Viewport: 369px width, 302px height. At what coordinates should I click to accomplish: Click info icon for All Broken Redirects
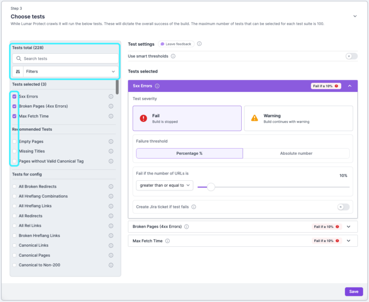coord(111,187)
